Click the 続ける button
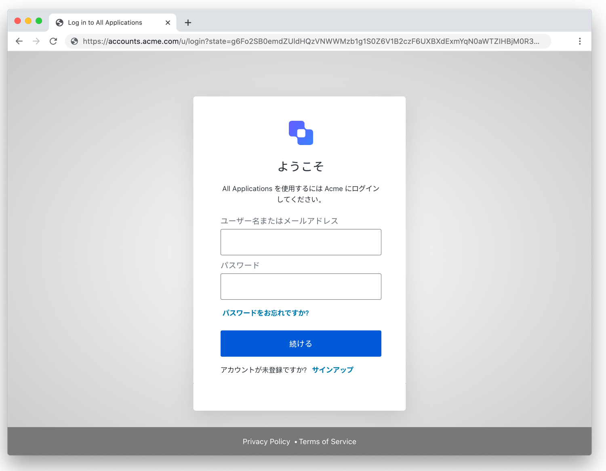 (x=301, y=343)
